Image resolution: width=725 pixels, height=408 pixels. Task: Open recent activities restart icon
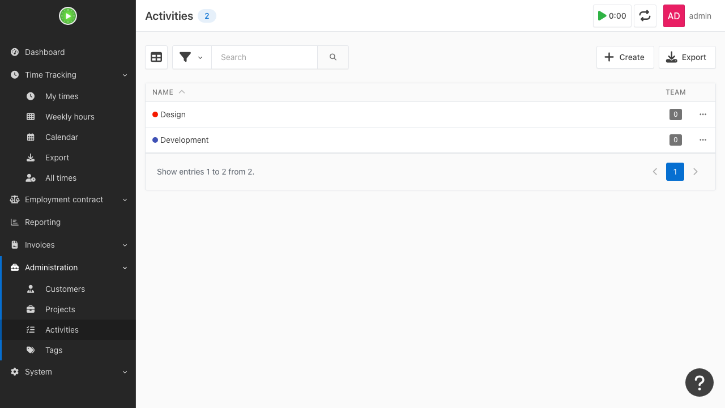(x=645, y=16)
